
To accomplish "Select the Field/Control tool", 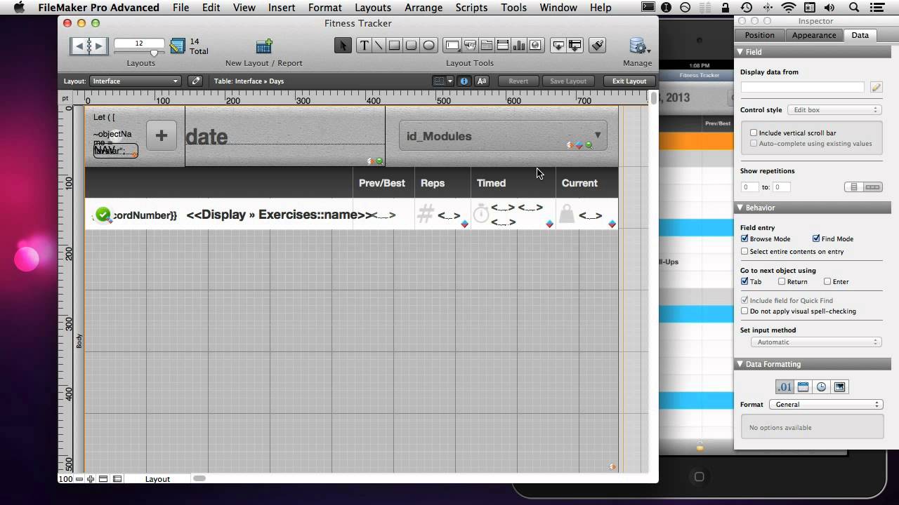I will [452, 46].
